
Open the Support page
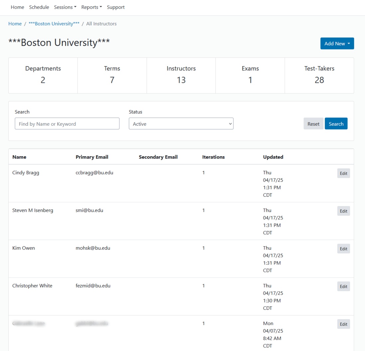pos(116,7)
